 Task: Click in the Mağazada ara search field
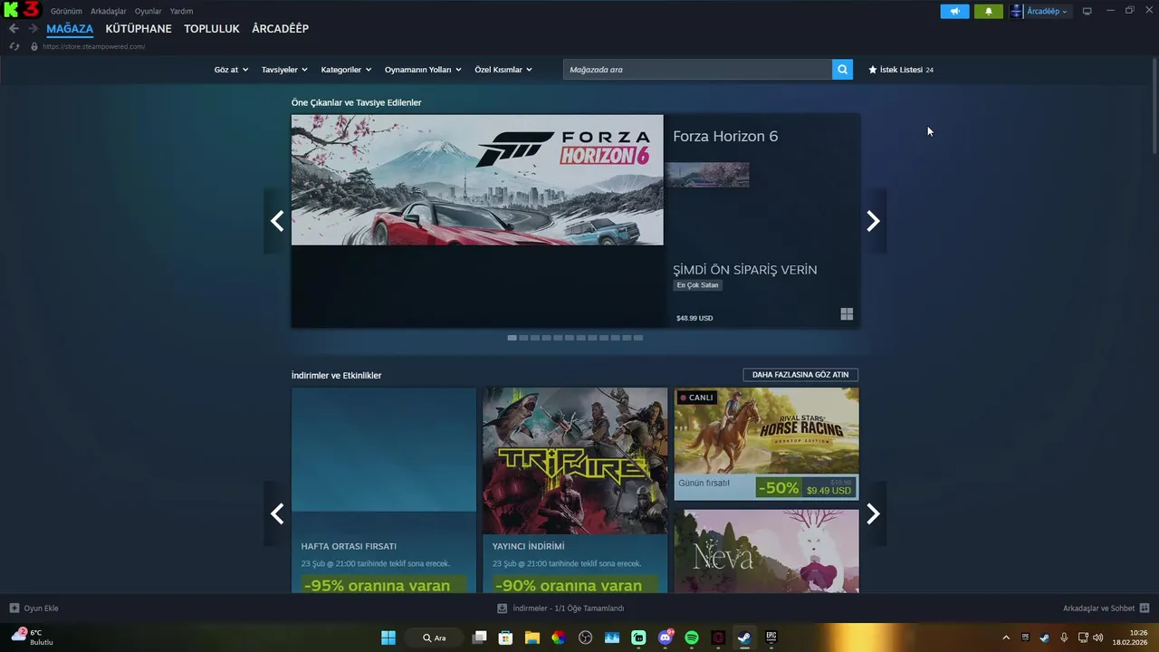(697, 70)
